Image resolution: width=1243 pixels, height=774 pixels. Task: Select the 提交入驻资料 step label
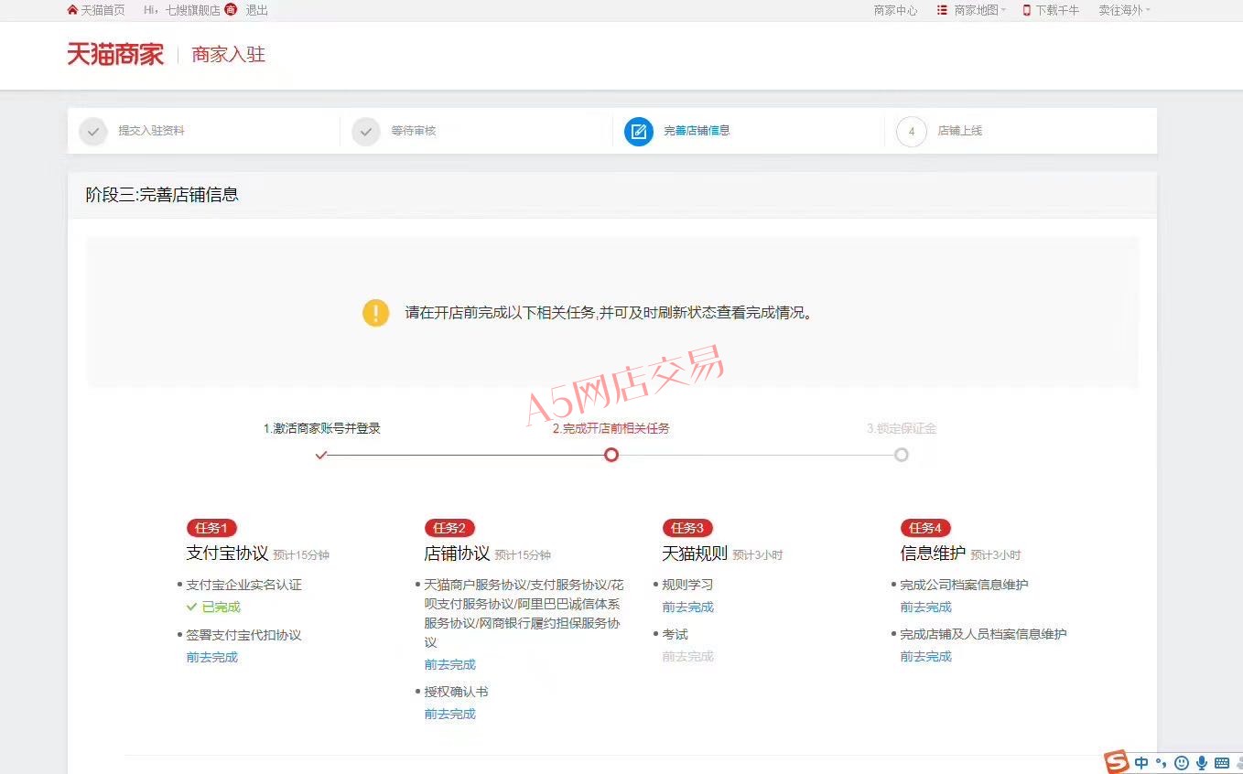click(x=151, y=131)
